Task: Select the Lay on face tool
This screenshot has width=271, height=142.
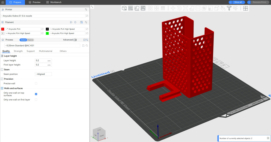Action: [192, 8]
